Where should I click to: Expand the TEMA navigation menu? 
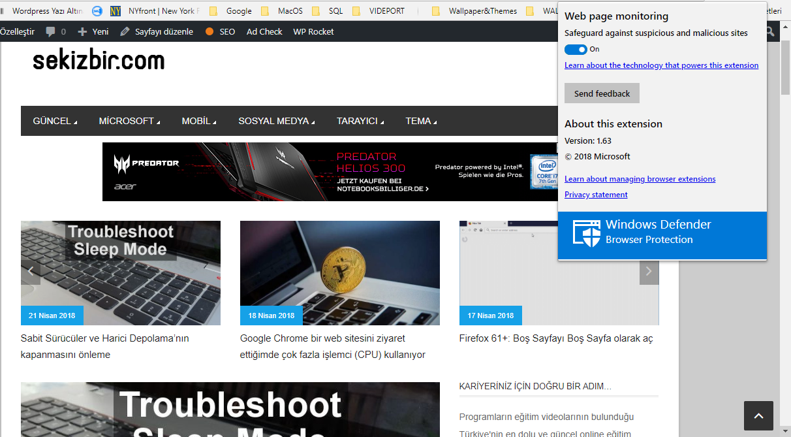(x=422, y=121)
